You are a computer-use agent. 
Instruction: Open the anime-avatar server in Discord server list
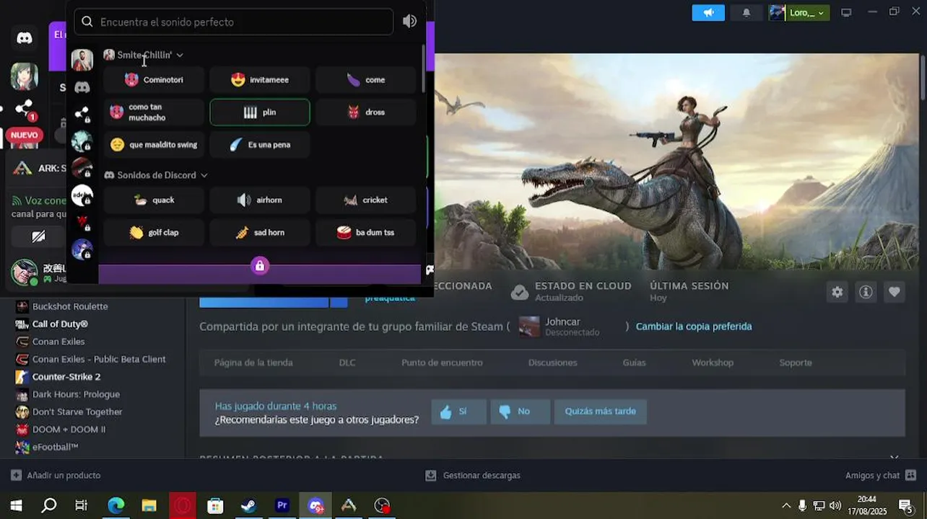[25, 76]
